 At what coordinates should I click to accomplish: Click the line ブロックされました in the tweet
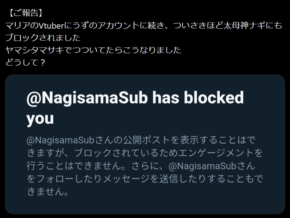(43, 38)
